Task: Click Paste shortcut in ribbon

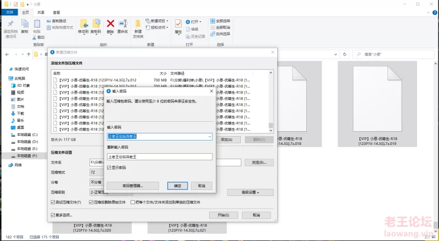Action: (x=60, y=27)
